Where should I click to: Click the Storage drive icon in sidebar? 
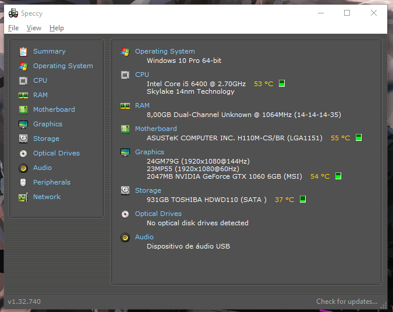tap(23, 139)
